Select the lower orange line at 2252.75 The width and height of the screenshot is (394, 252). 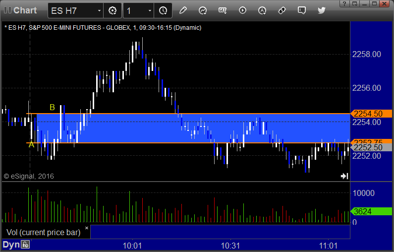click(x=188, y=143)
